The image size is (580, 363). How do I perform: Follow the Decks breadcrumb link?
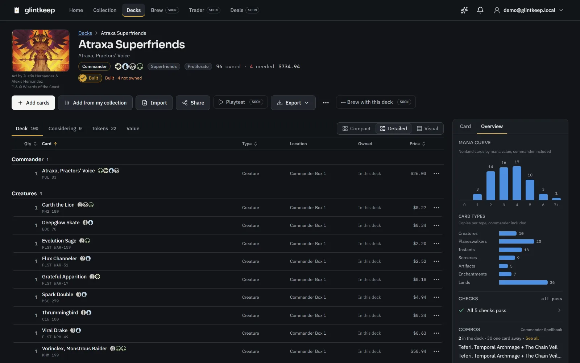pyautogui.click(x=85, y=33)
